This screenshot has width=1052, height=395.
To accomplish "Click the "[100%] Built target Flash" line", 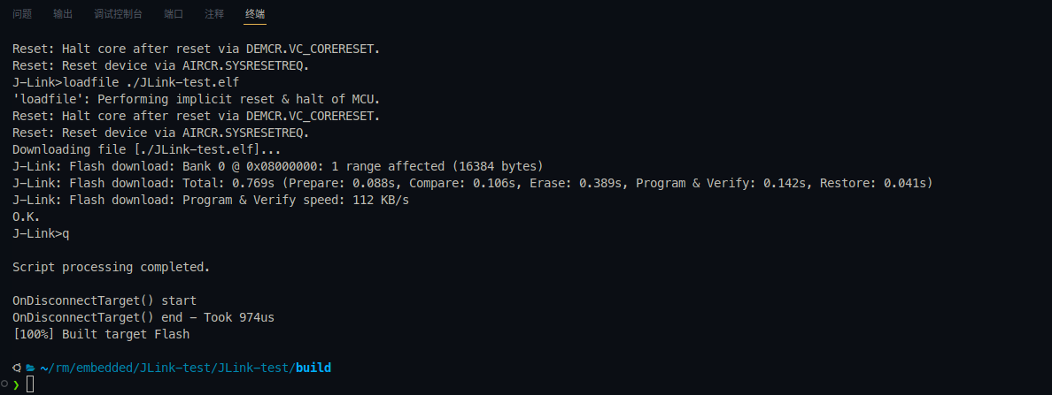I will pos(101,334).
